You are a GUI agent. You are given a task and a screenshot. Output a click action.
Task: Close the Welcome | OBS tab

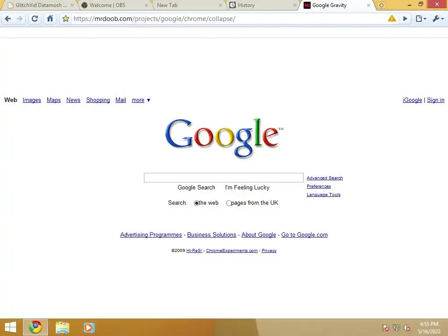coord(146,5)
